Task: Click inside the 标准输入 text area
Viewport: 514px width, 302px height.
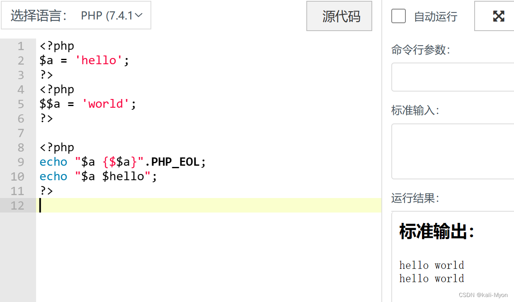Action: click(x=452, y=151)
